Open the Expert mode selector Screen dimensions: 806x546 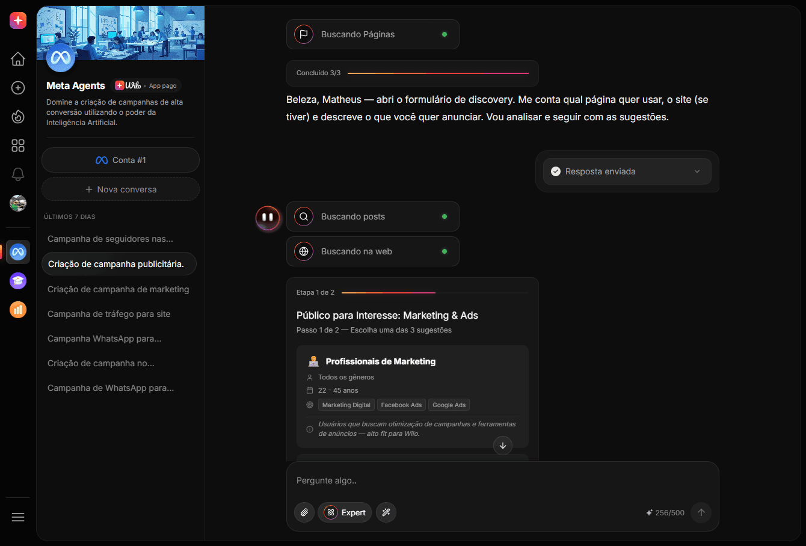tap(345, 512)
